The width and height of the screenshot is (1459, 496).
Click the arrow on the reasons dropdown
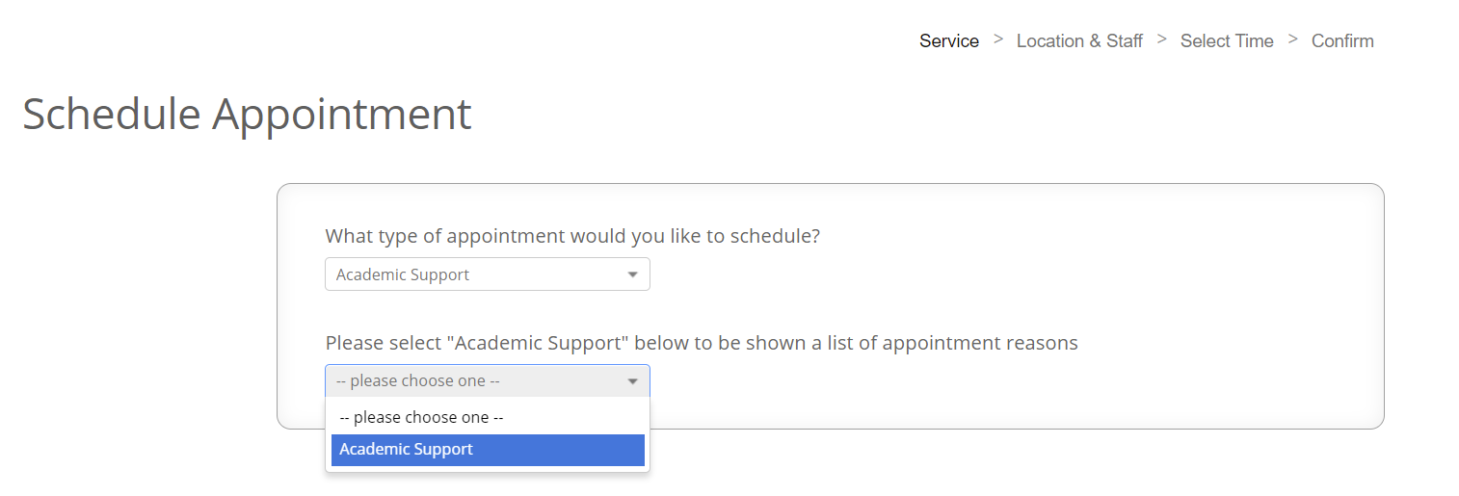point(633,381)
